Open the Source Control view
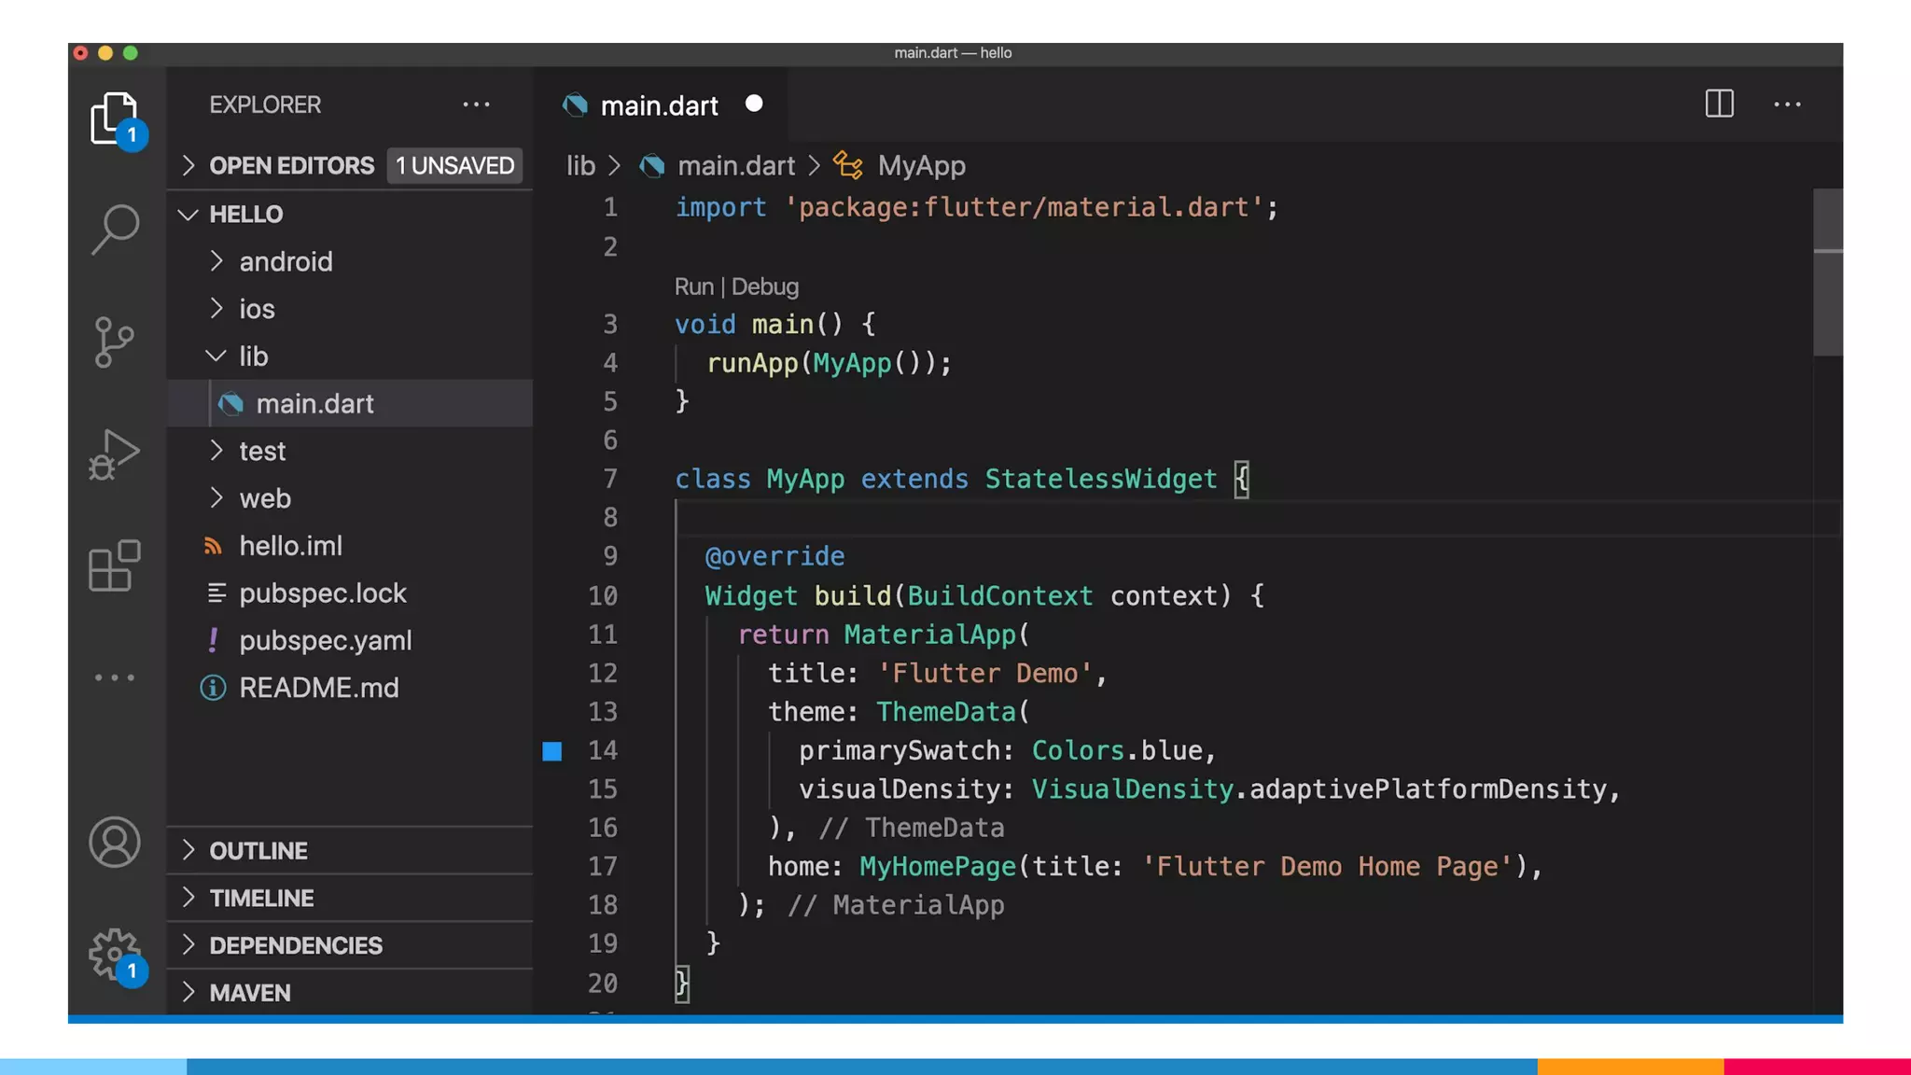The image size is (1911, 1075). (x=116, y=342)
